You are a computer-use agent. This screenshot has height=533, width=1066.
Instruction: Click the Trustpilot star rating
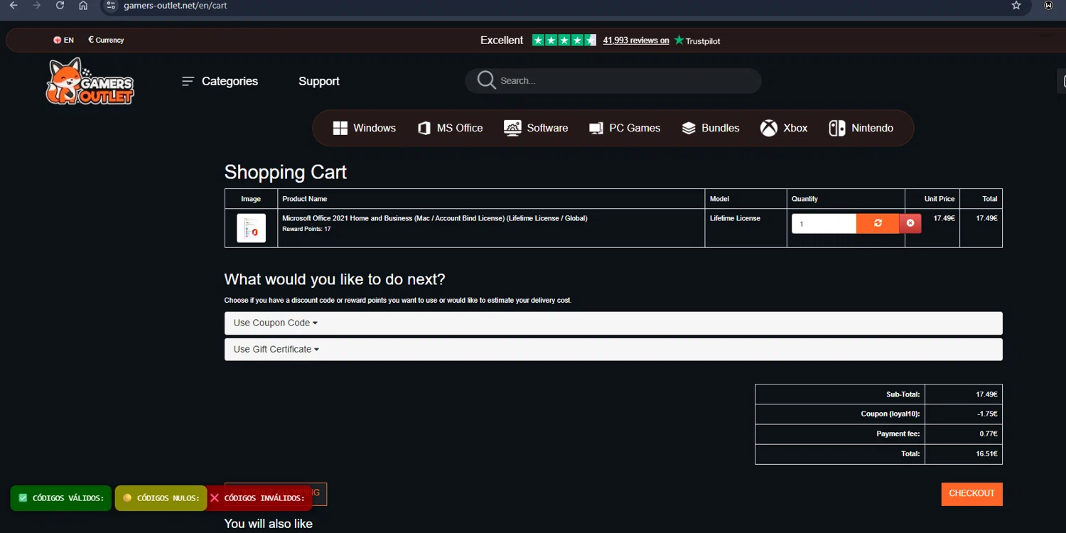564,41
